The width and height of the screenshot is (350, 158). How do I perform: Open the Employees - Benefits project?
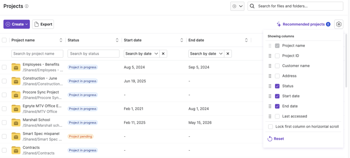coord(41,64)
